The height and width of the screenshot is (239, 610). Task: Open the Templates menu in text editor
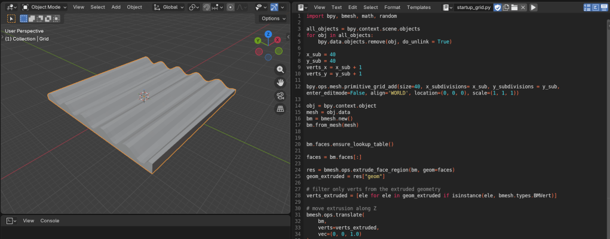pyautogui.click(x=418, y=7)
